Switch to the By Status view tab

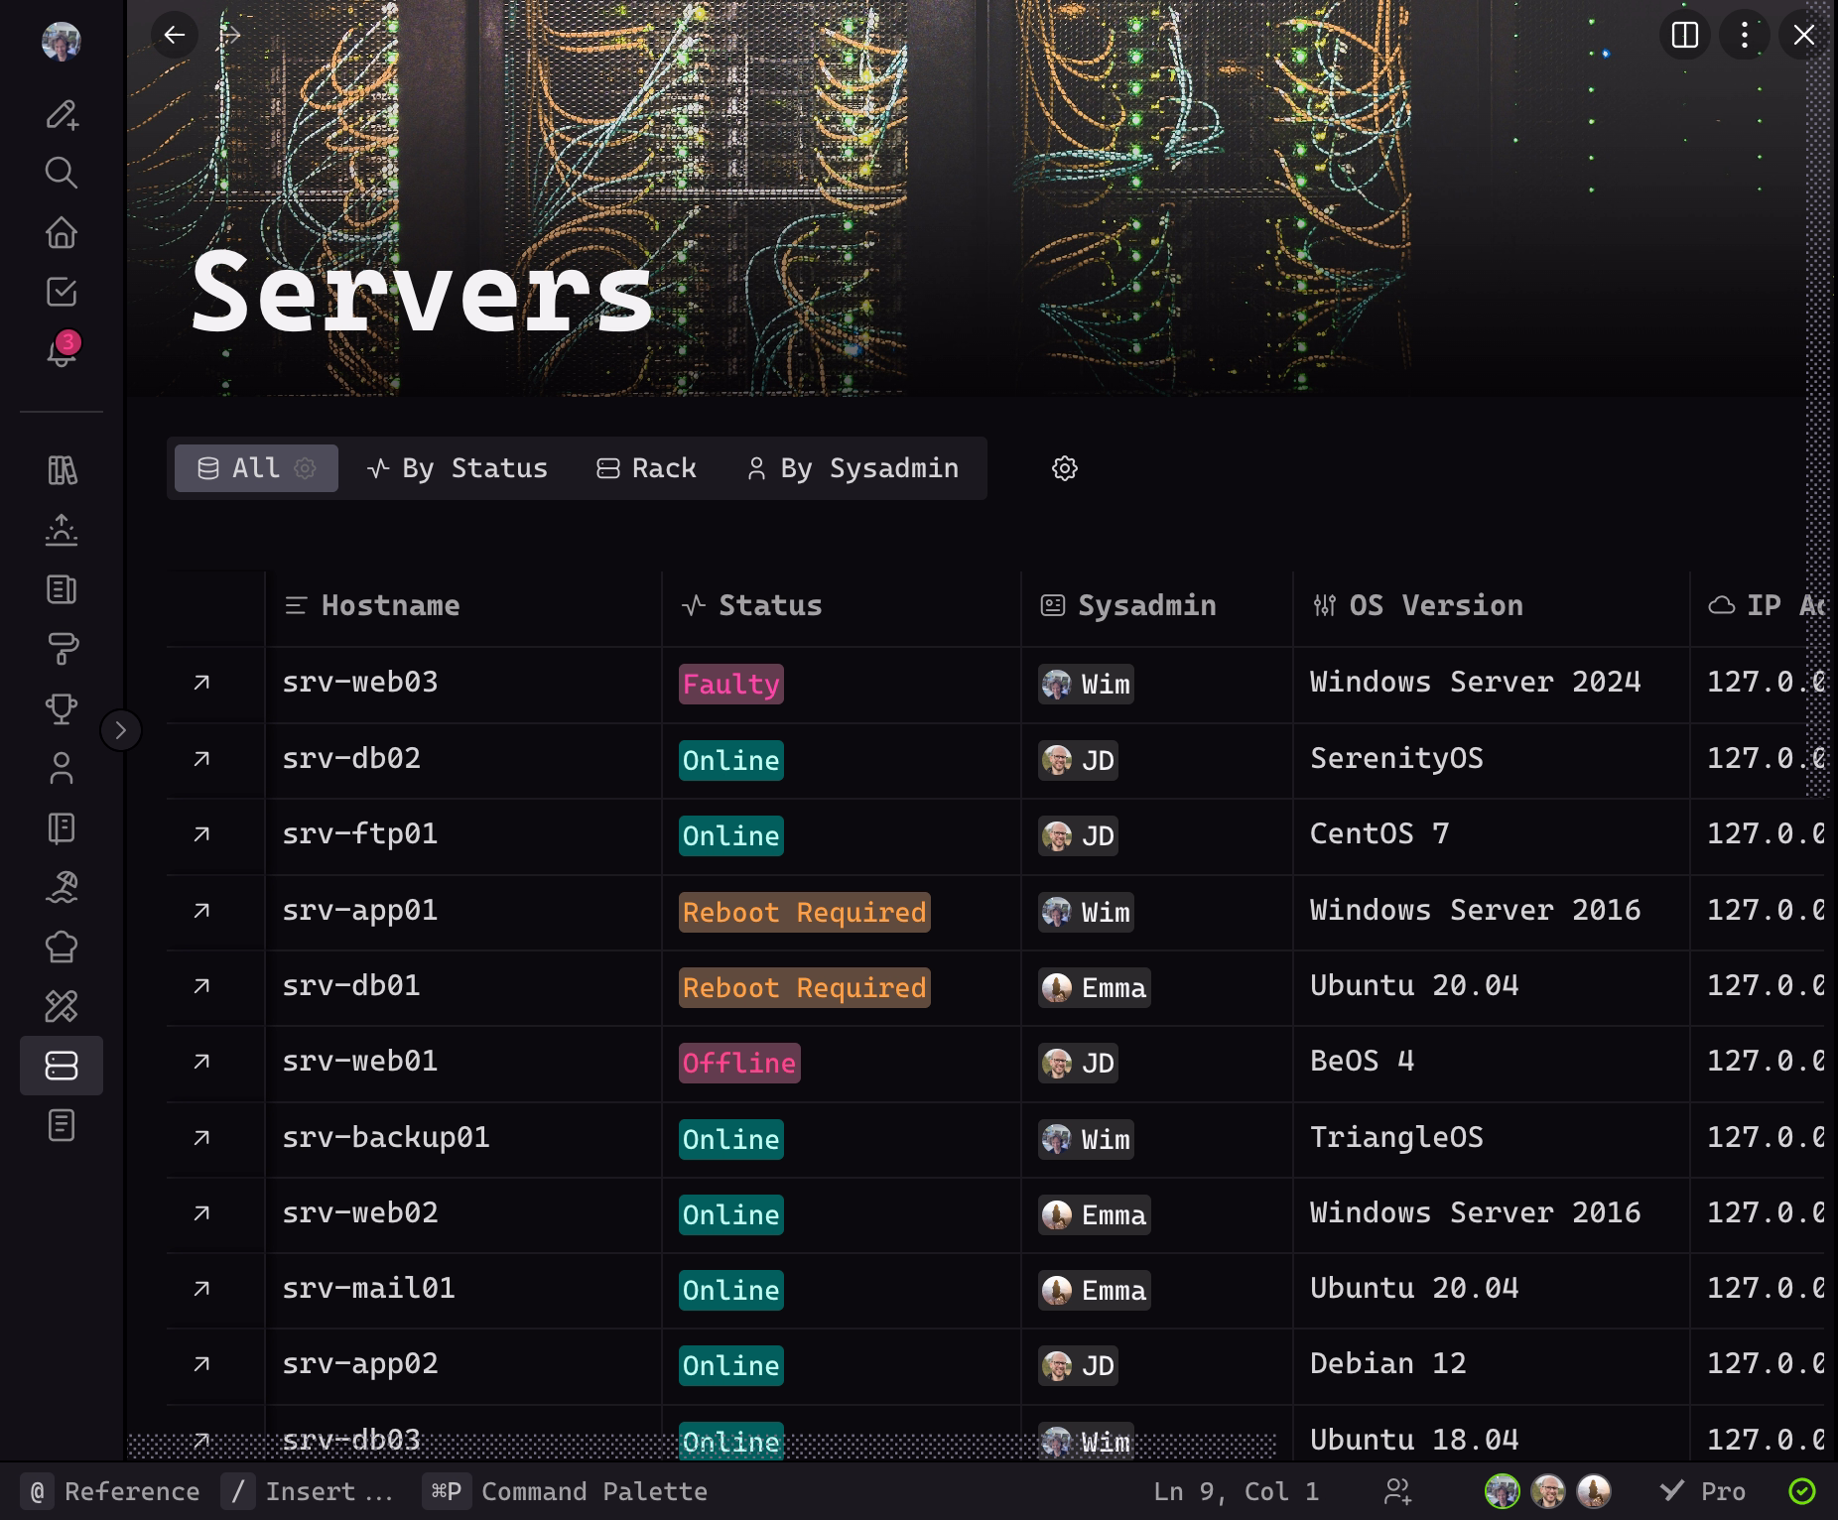(x=458, y=468)
